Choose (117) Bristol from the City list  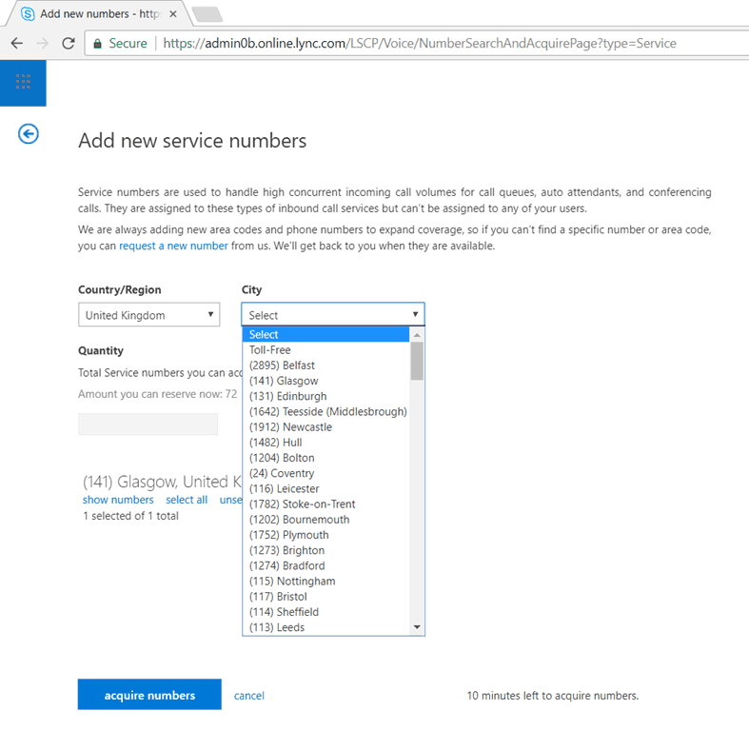pyautogui.click(x=278, y=597)
